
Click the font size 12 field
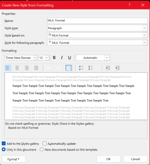(x=42, y=58)
